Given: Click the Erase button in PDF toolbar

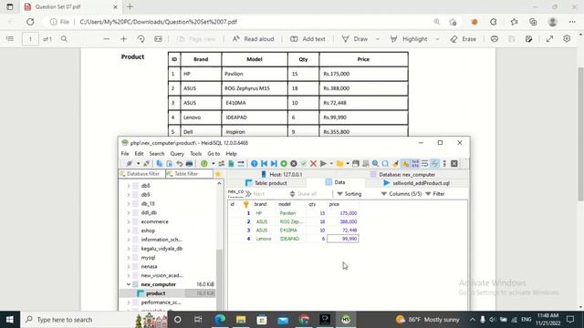Looking at the screenshot, I should pyautogui.click(x=463, y=38).
